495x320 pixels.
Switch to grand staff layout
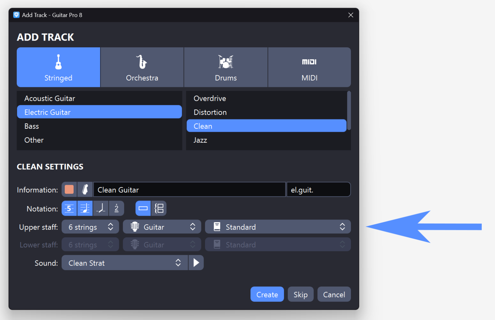[159, 208]
